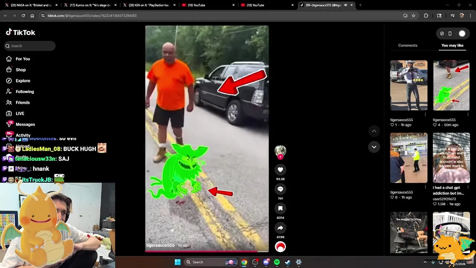476x268 pixels.
Task: Open the Windows Start menu
Action: (x=177, y=262)
